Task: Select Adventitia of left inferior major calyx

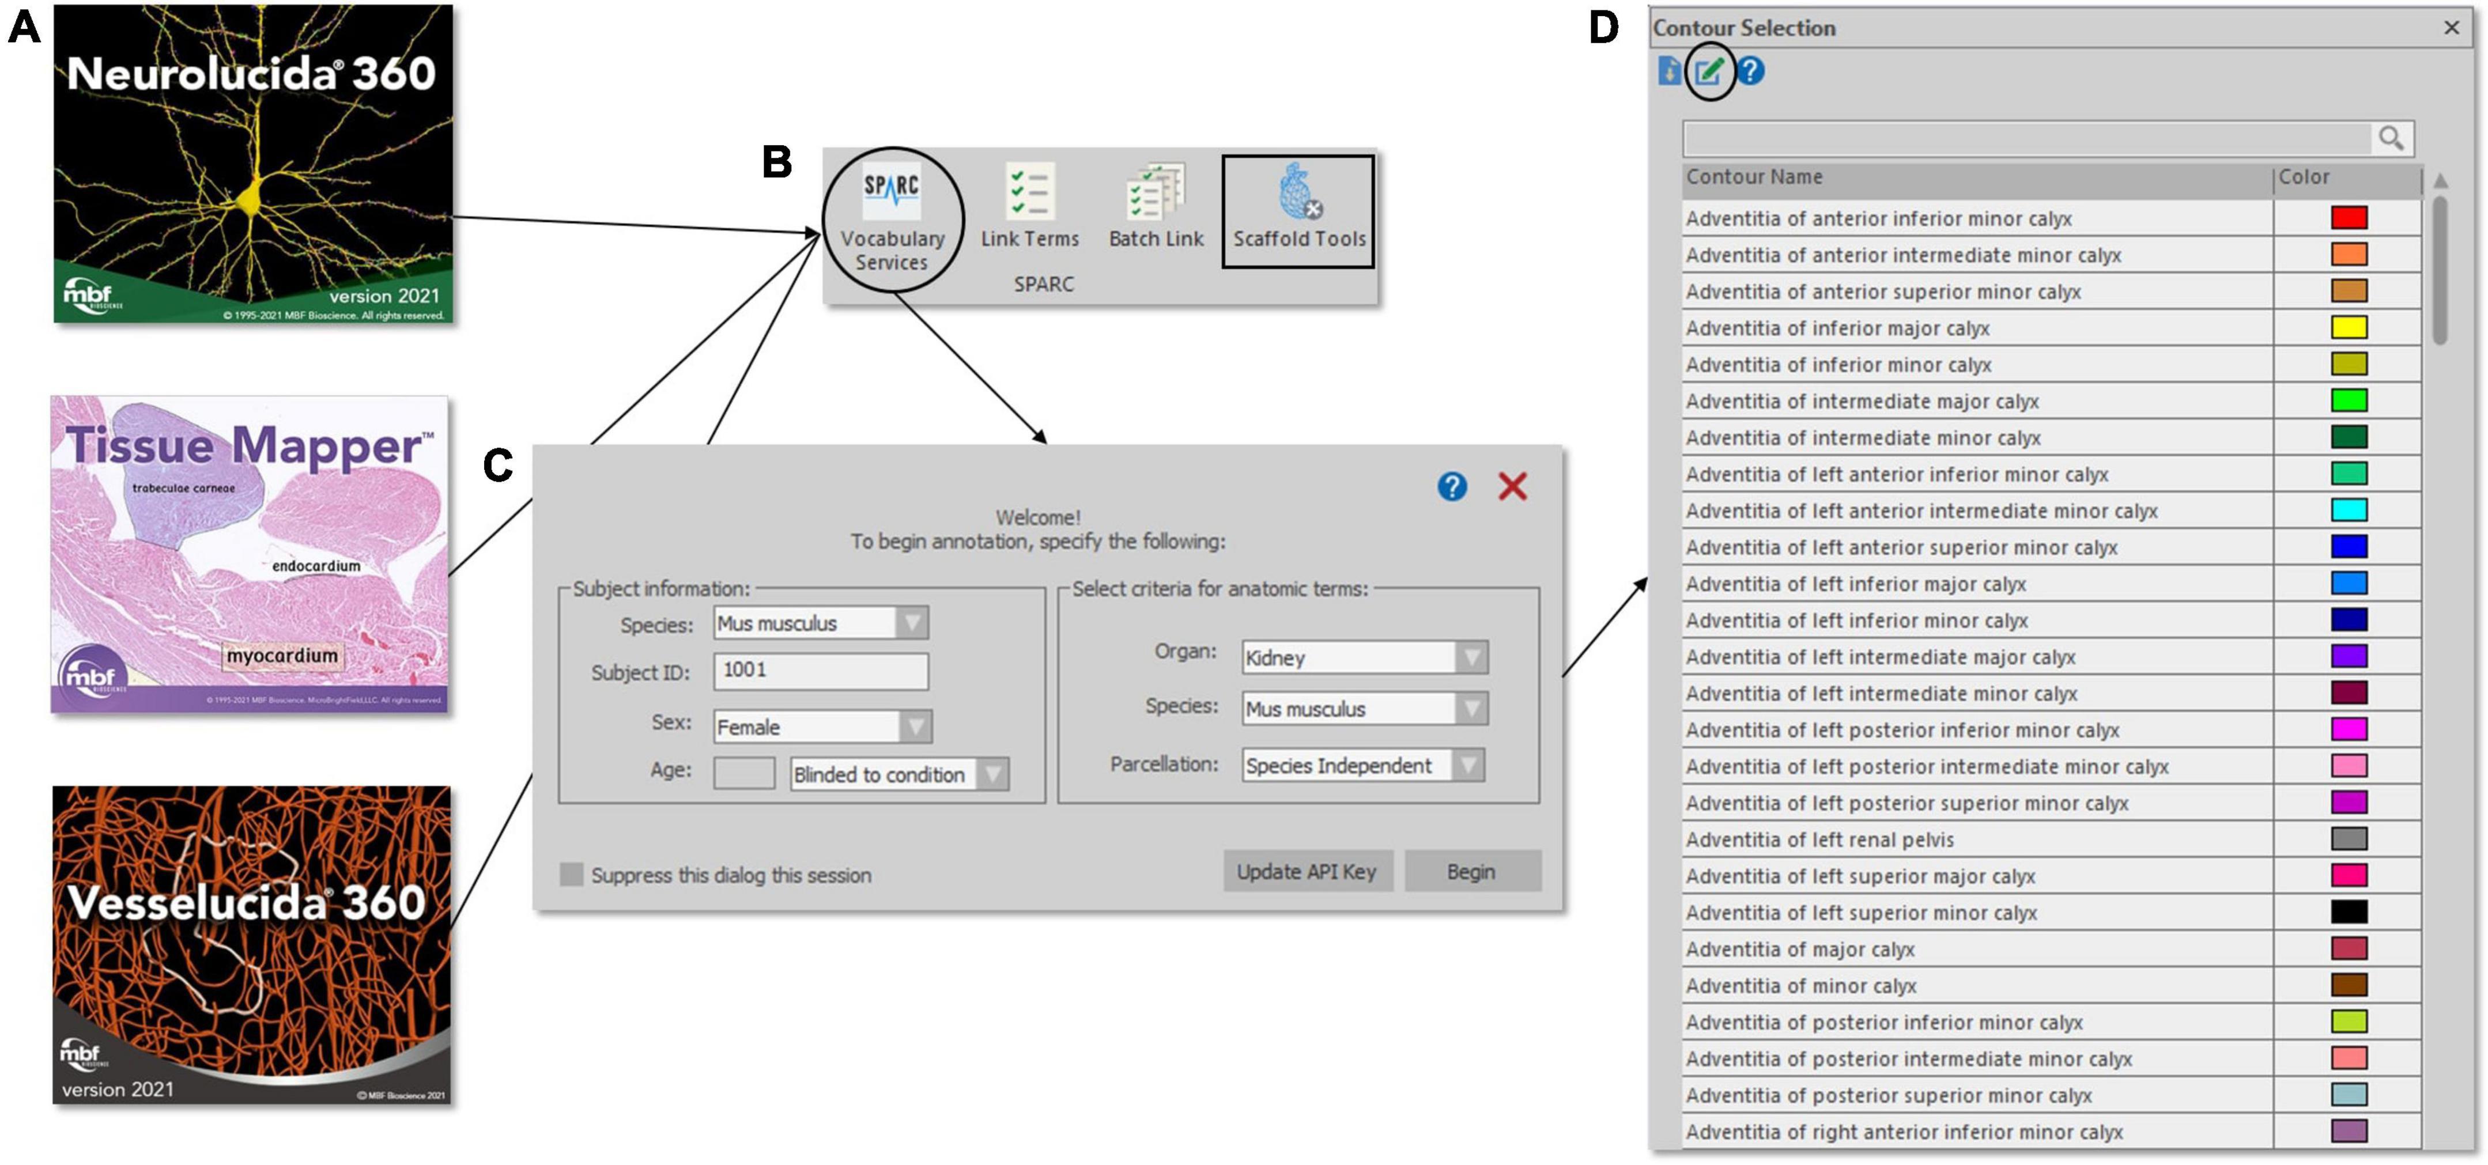Action: (x=2052, y=583)
